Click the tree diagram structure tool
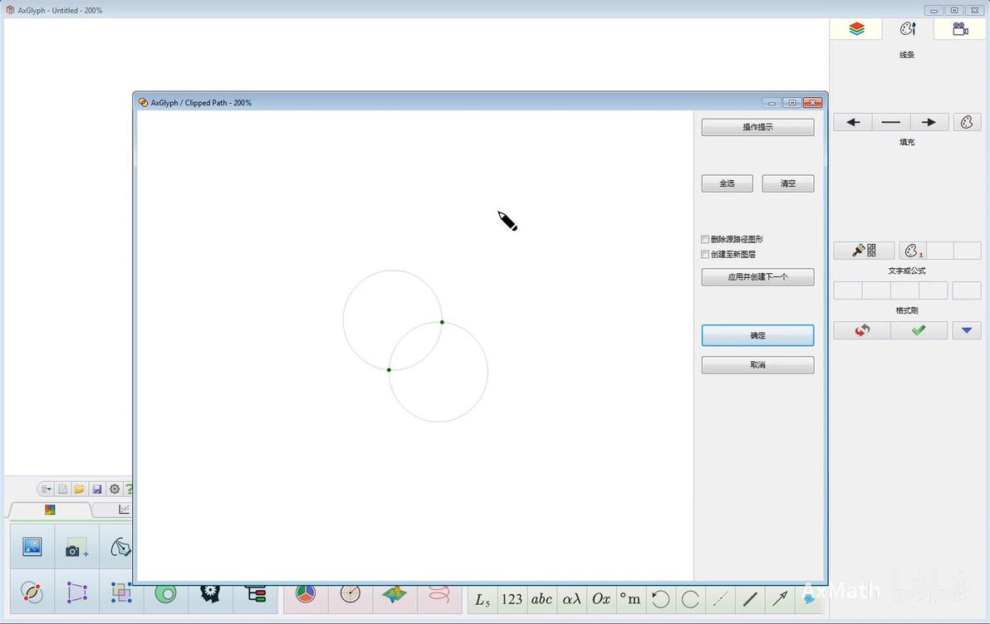This screenshot has height=624, width=990. [256, 594]
